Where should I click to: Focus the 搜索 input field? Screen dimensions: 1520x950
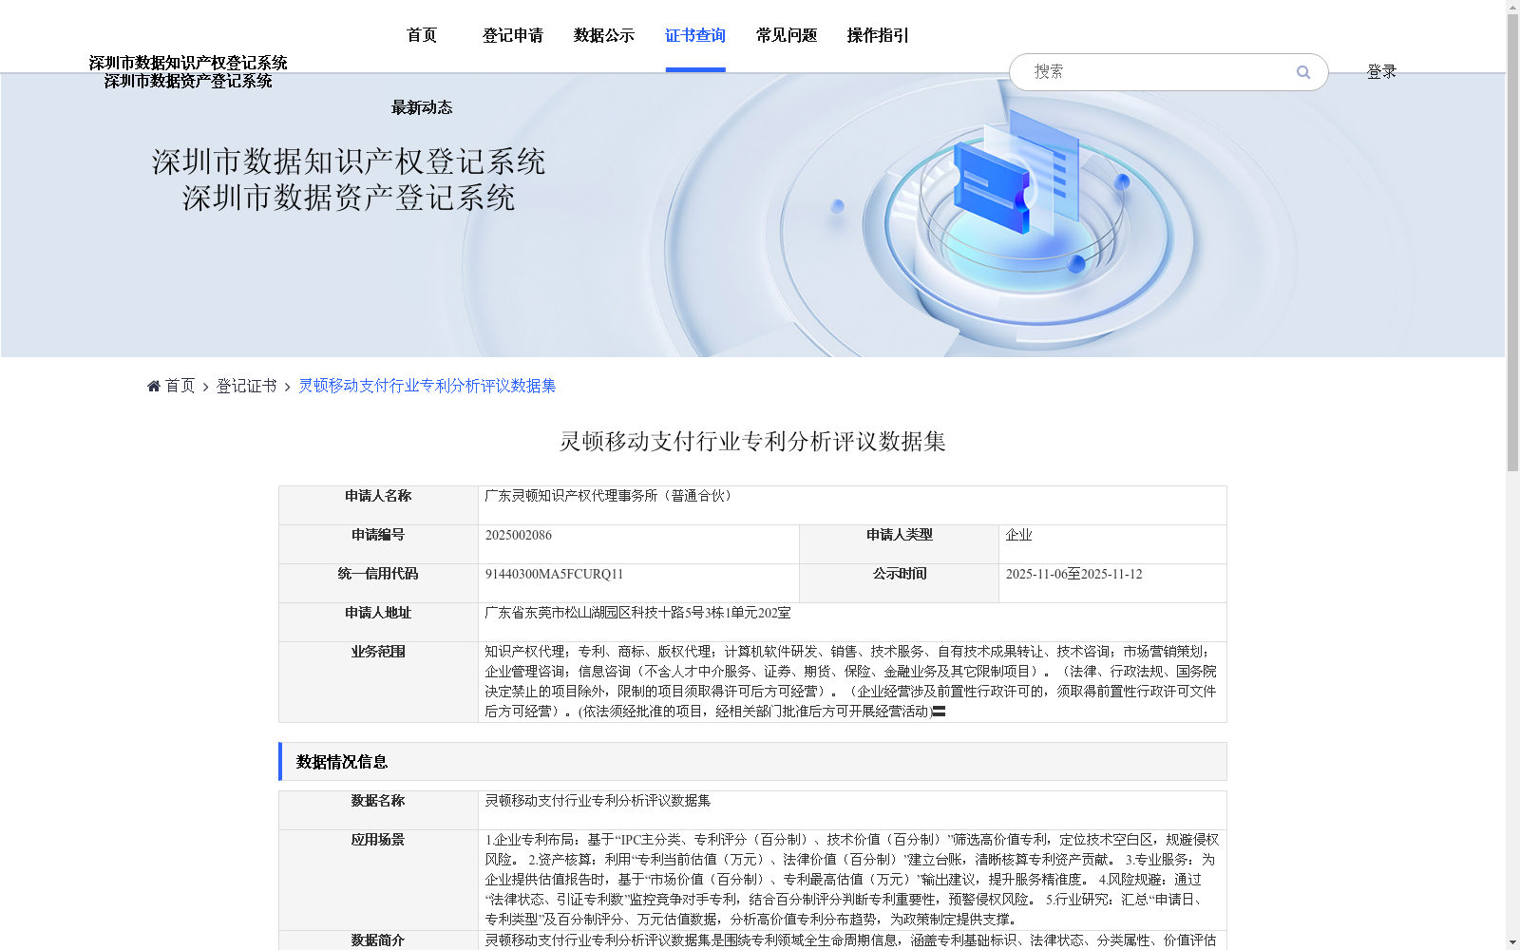[x=1159, y=72]
